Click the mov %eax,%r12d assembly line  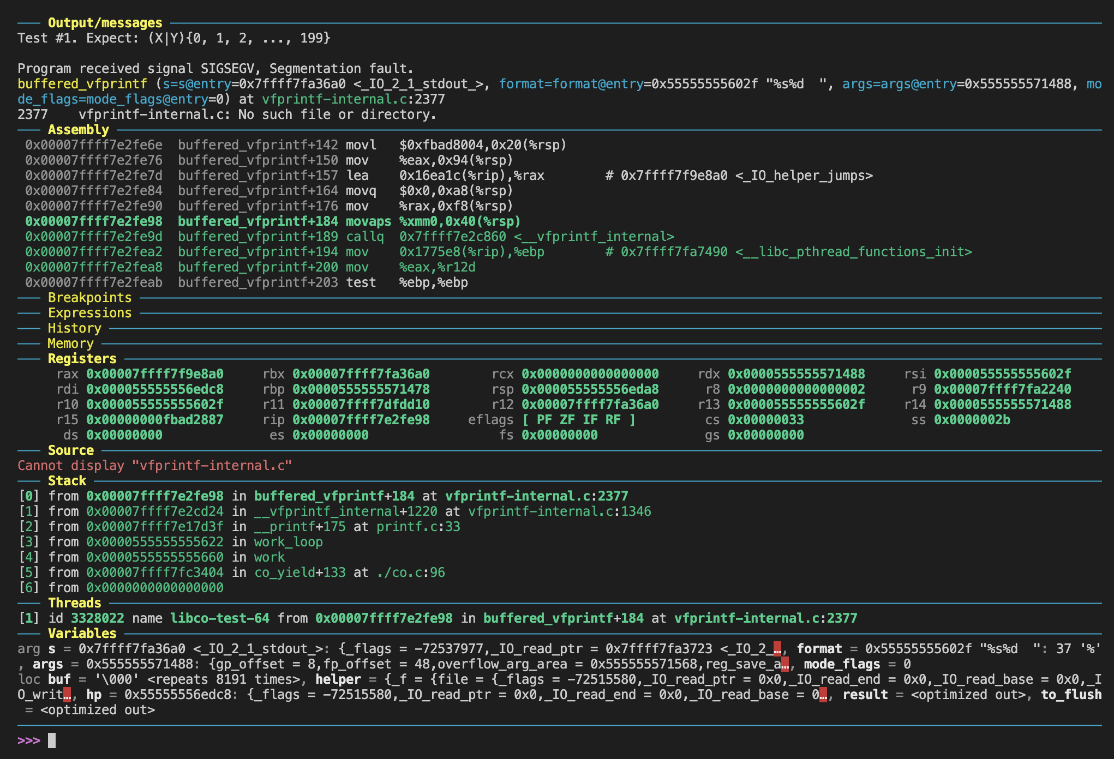click(x=250, y=267)
